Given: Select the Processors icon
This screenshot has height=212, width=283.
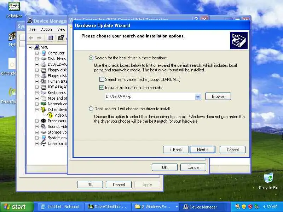Looking at the screenshot, I should [44, 121].
